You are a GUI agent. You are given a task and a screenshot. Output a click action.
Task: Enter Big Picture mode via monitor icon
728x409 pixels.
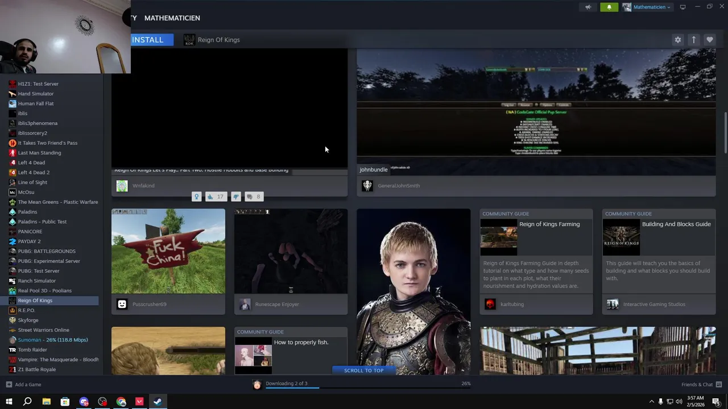point(682,7)
